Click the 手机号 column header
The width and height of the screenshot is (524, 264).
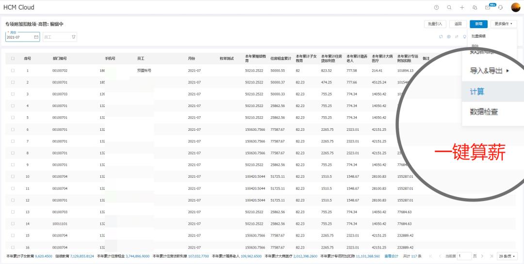click(x=110, y=59)
